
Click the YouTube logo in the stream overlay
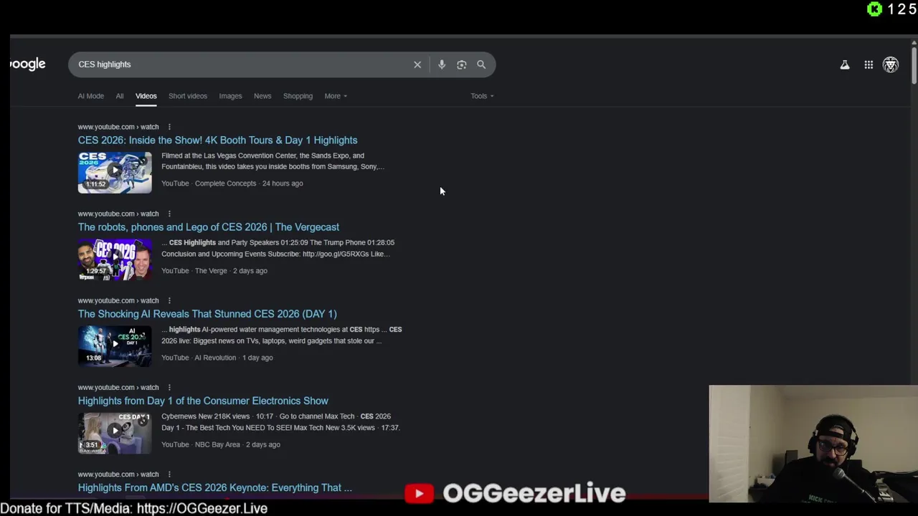419,493
